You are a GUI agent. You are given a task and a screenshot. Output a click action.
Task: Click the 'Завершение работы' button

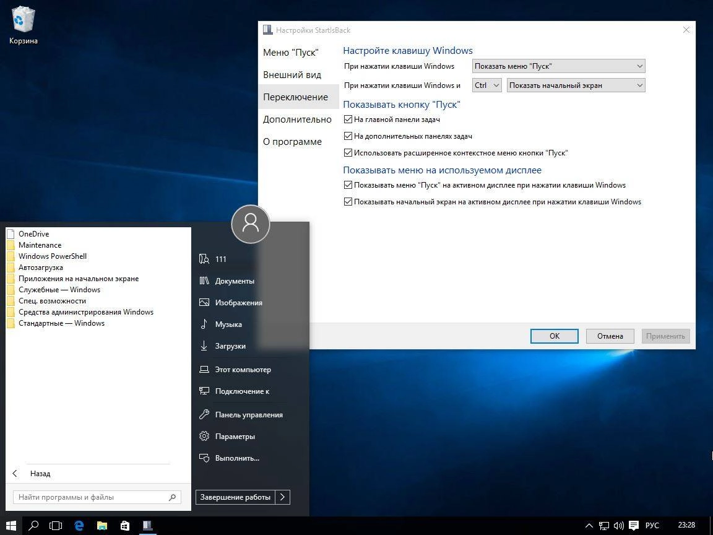[x=235, y=497]
